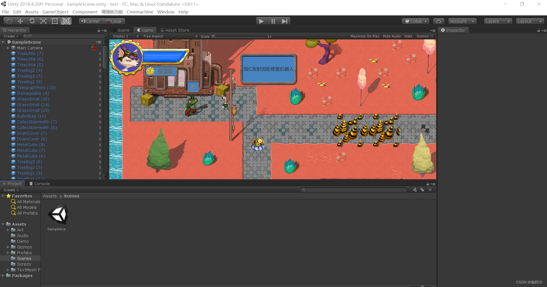The image size is (547, 287).
Task: Select the BulletBag (10) cube icon
Action: pyautogui.click(x=13, y=116)
